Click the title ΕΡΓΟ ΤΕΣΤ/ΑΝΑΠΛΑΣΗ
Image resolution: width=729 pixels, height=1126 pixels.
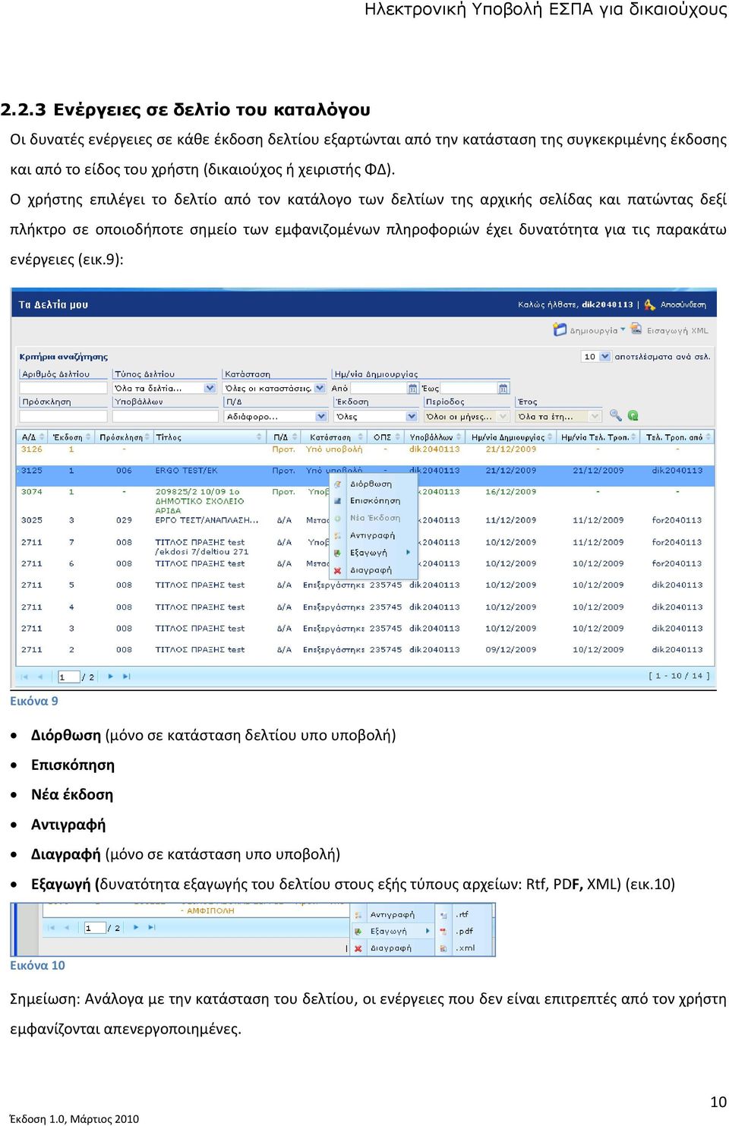207,520
